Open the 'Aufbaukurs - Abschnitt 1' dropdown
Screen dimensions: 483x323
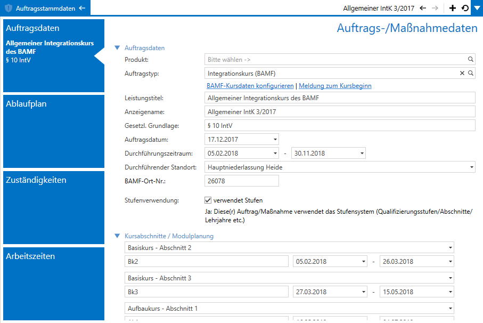tap(451, 308)
